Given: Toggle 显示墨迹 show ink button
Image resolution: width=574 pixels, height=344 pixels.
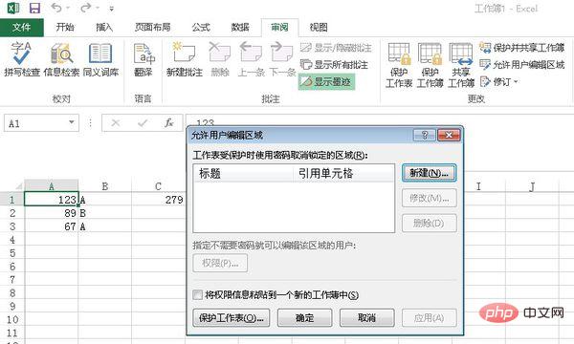Looking at the screenshot, I should pyautogui.click(x=326, y=82).
